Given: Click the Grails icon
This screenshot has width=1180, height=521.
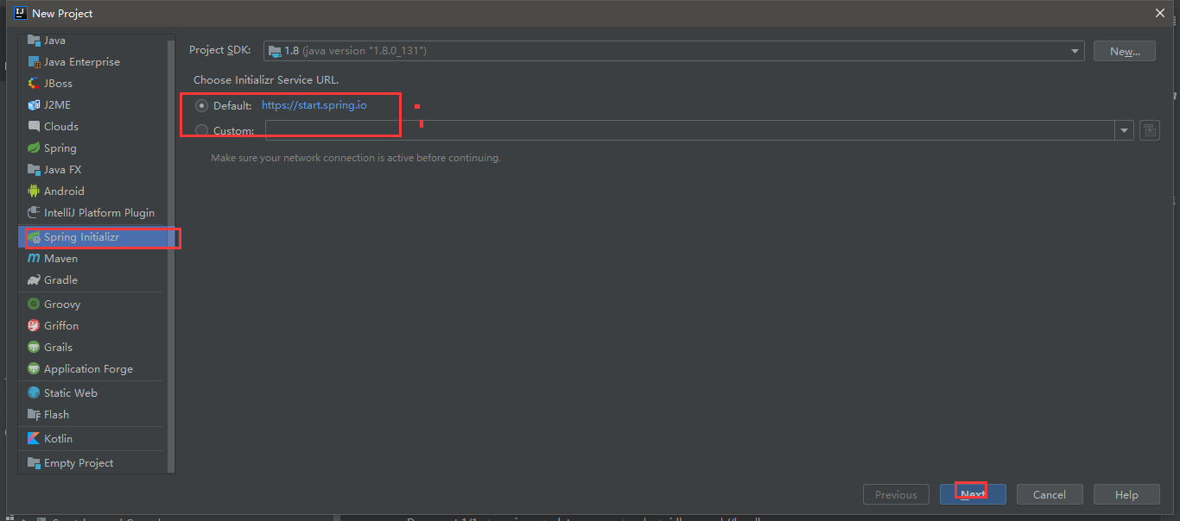Looking at the screenshot, I should coord(34,348).
